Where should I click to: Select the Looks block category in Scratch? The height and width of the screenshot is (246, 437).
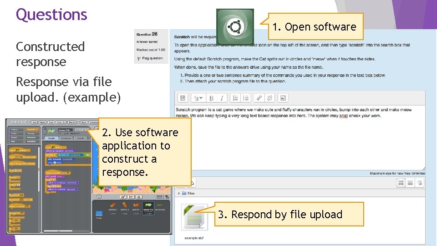pos(16,133)
